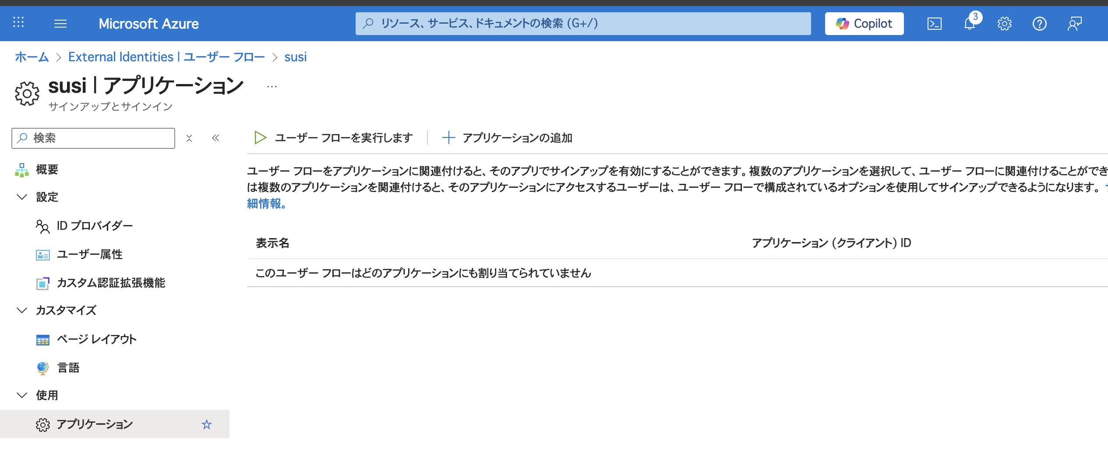The image size is (1108, 450).
Task: Click the app launcher grid icon
Action: (18, 23)
